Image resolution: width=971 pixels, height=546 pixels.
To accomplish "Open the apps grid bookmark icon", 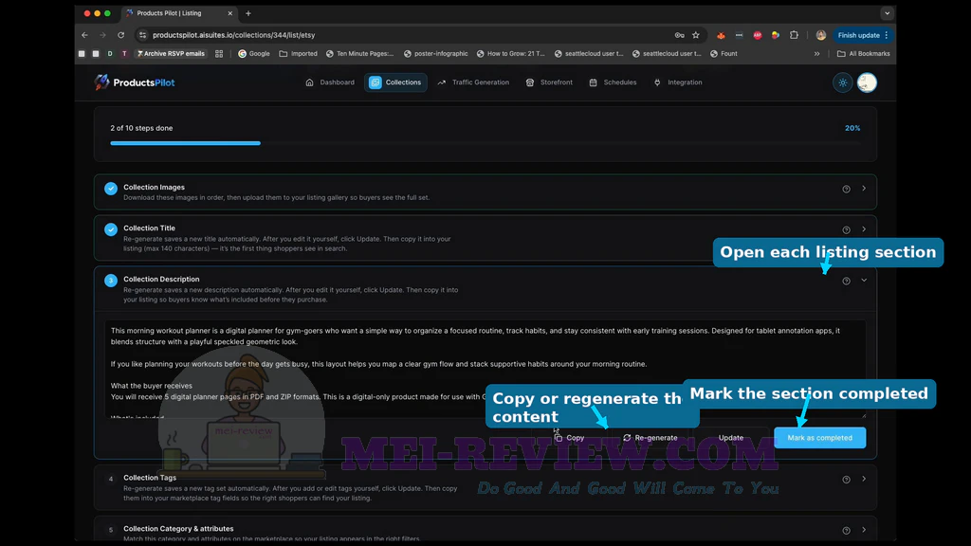I will coord(219,54).
